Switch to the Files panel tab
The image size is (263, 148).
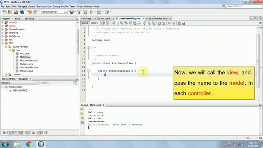click(x=17, y=18)
